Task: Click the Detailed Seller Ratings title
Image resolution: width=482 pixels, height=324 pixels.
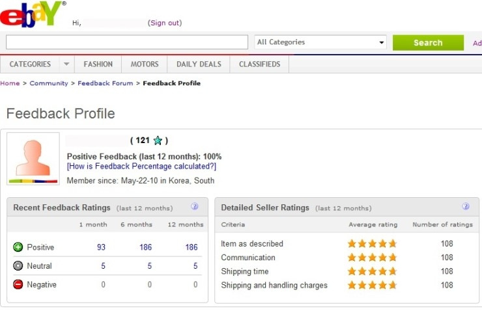Action: [x=265, y=208]
